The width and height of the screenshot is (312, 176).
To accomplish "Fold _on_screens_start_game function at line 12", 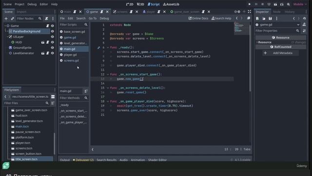I will (108, 74).
